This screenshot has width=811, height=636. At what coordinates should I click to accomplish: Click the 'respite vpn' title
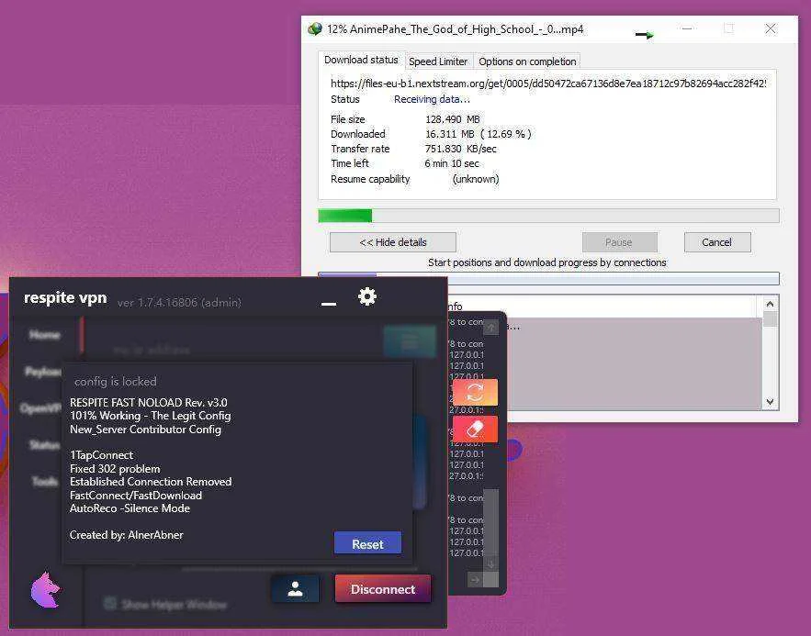click(65, 297)
